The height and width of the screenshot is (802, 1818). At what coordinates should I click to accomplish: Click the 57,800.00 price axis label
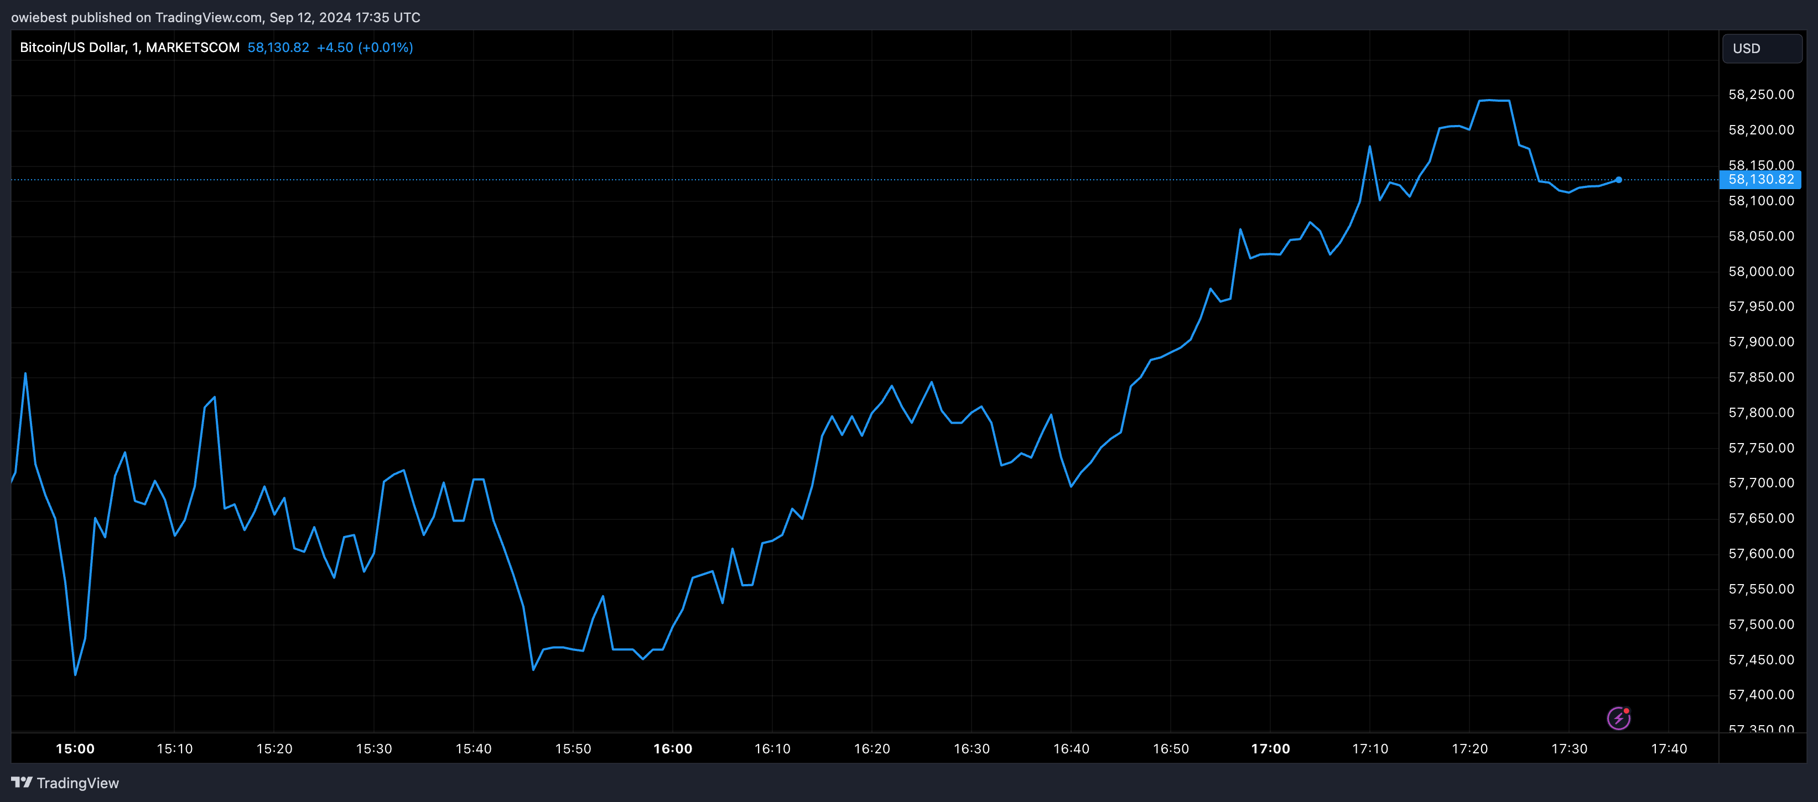pos(1761,412)
